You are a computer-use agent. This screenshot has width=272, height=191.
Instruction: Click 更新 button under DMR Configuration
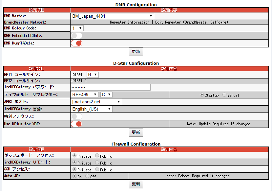[136, 52]
